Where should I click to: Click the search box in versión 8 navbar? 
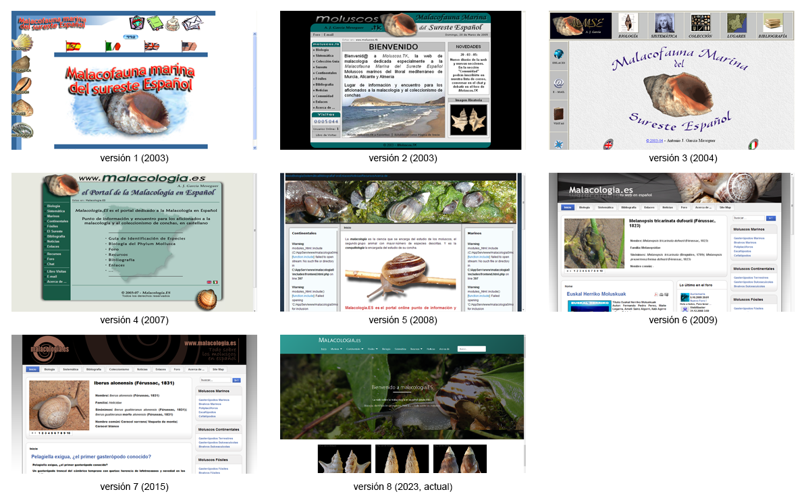[471, 349]
